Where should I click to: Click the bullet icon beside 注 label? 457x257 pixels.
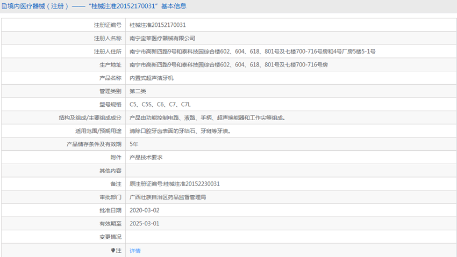tap(113, 251)
